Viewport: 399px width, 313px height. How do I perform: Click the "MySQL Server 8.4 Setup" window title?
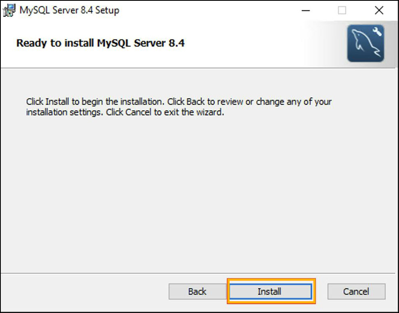tap(69, 11)
